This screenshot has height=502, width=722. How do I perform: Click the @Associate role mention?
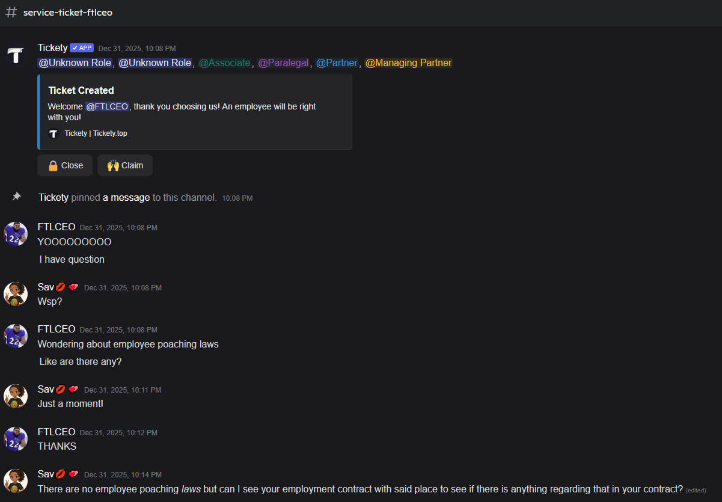(x=224, y=63)
